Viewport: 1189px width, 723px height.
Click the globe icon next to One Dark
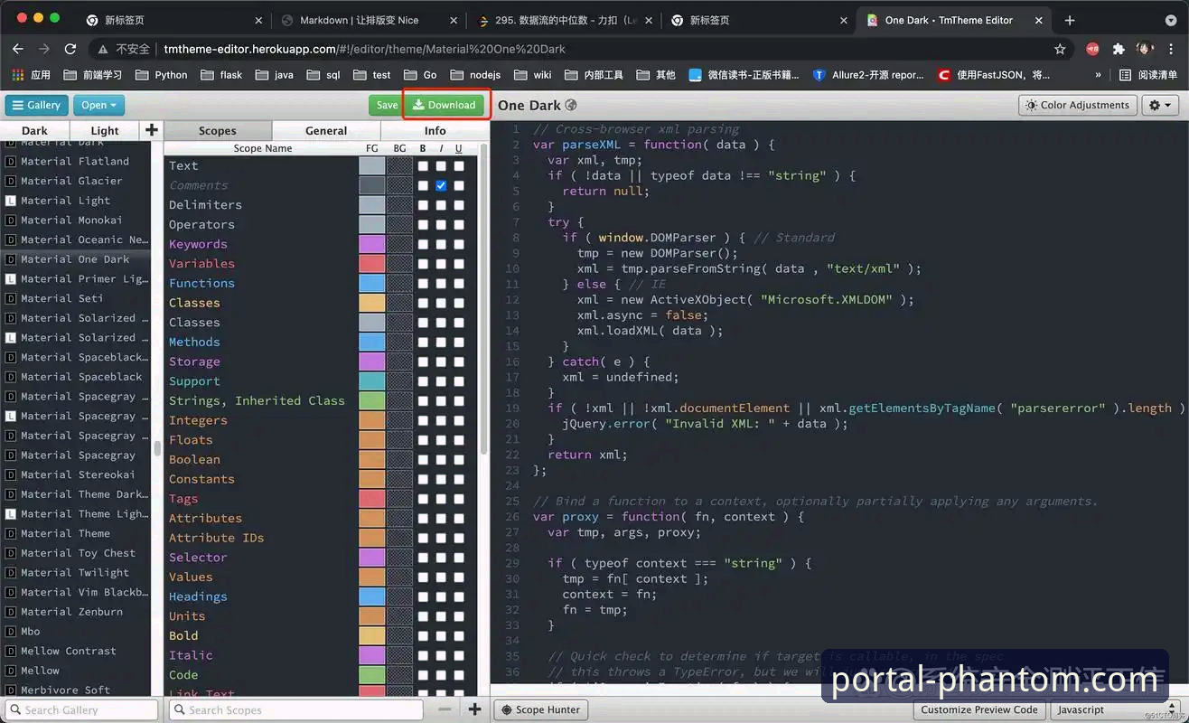click(571, 106)
